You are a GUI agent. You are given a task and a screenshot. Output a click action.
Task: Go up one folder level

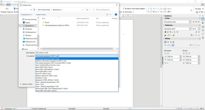tap(31, 10)
